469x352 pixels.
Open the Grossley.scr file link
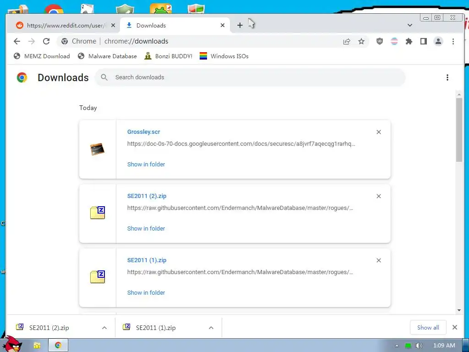[143, 132]
